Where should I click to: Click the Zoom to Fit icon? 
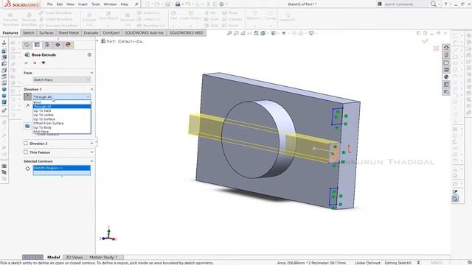tap(229, 33)
